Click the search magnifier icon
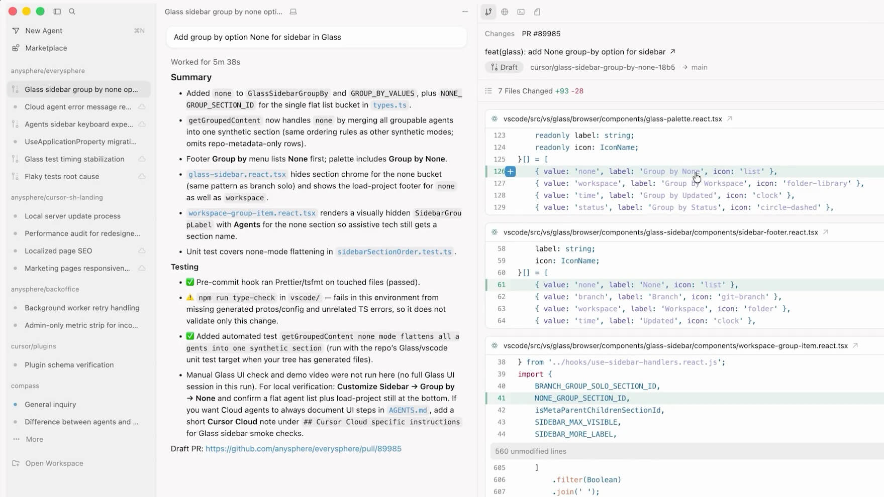This screenshot has width=884, height=497. pyautogui.click(x=72, y=12)
